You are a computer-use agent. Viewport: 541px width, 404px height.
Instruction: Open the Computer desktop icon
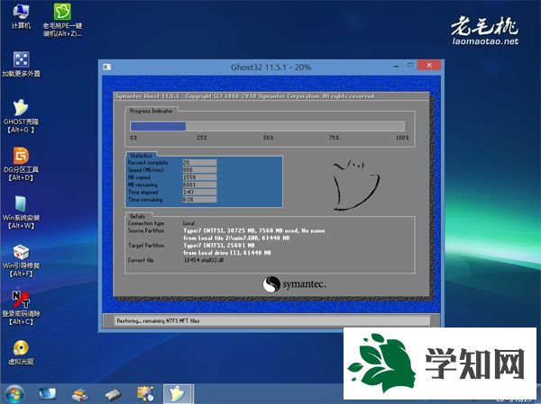click(21, 16)
